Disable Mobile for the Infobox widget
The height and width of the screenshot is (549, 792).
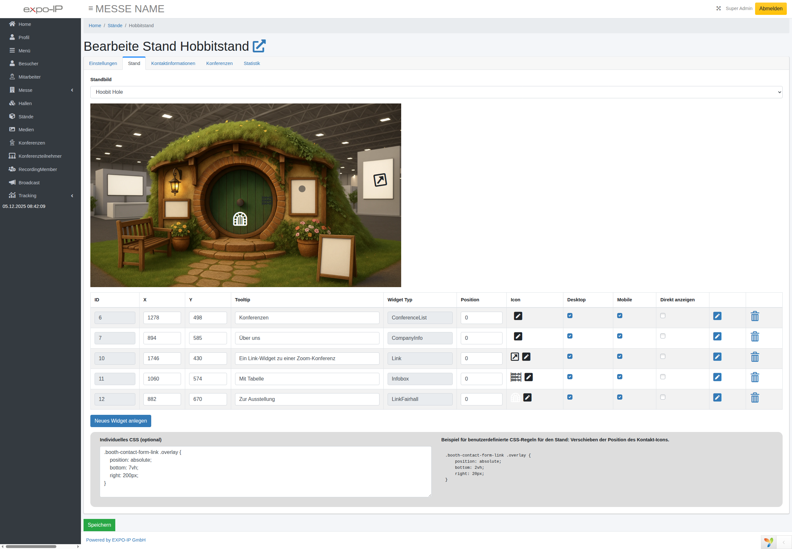619,377
